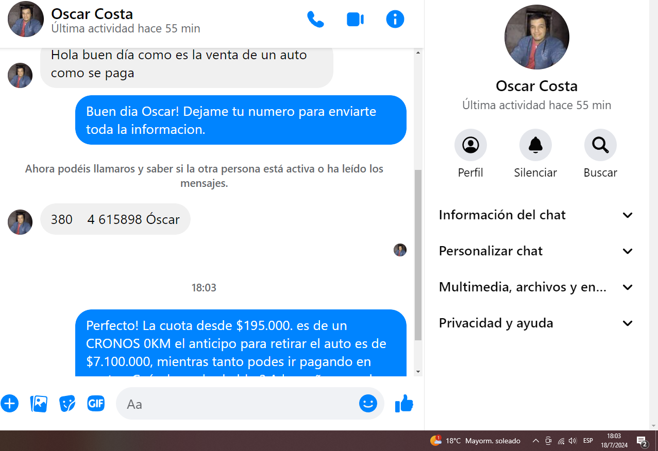Viewport: 658px width, 451px height.
Task: Expand Privacidad y ayuda section
Action: click(x=536, y=323)
